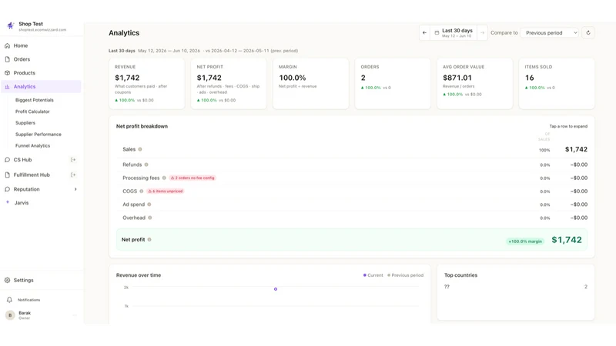Click the Fulfillment Hub external link icon

[73, 175]
